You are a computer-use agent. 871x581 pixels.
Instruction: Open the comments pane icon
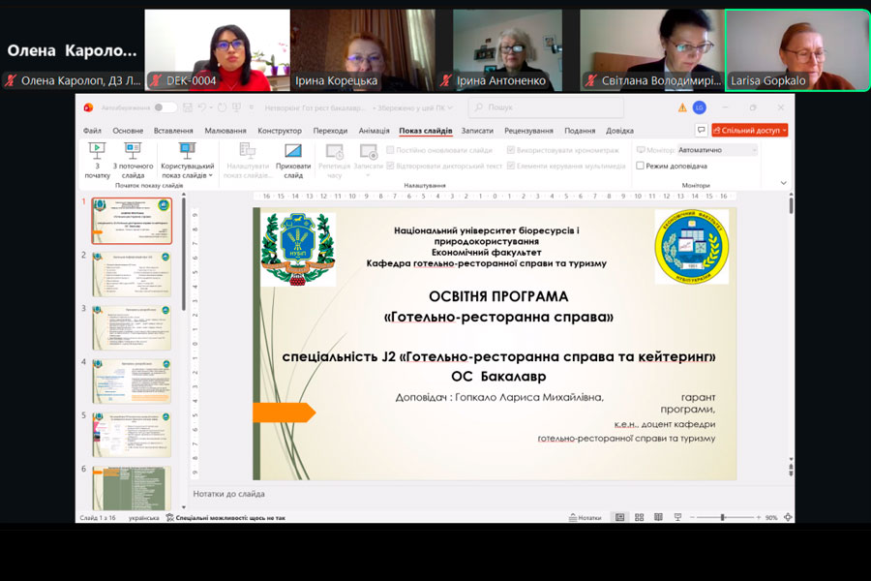[702, 131]
